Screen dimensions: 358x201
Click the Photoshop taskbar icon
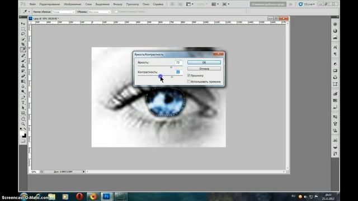pyautogui.click(x=106, y=197)
